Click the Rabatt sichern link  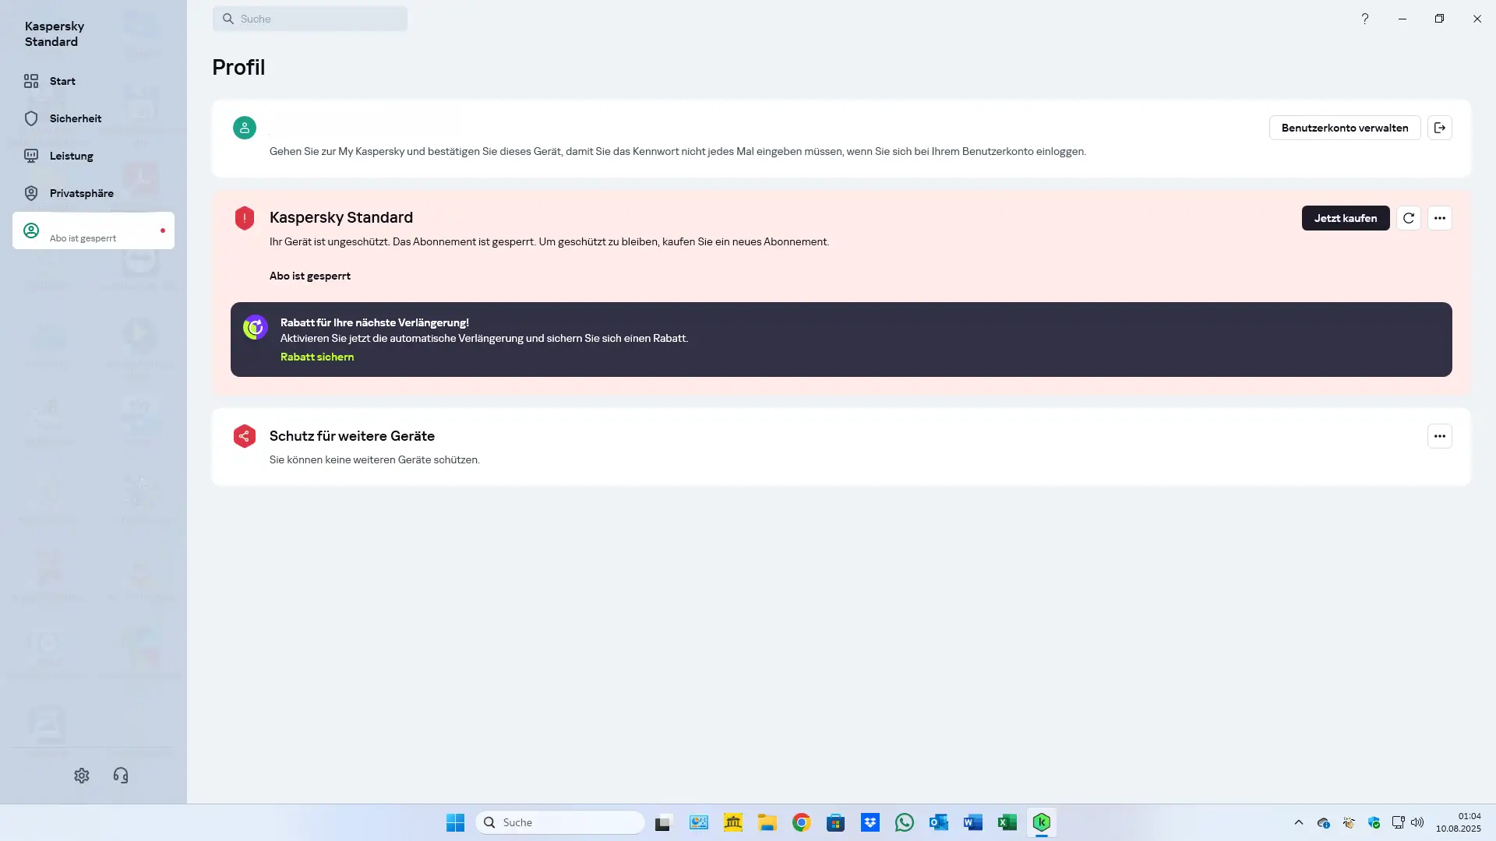tap(317, 357)
